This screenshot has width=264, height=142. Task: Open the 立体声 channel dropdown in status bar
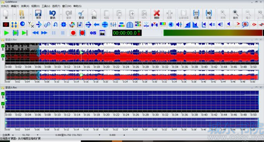[x=13, y=135]
